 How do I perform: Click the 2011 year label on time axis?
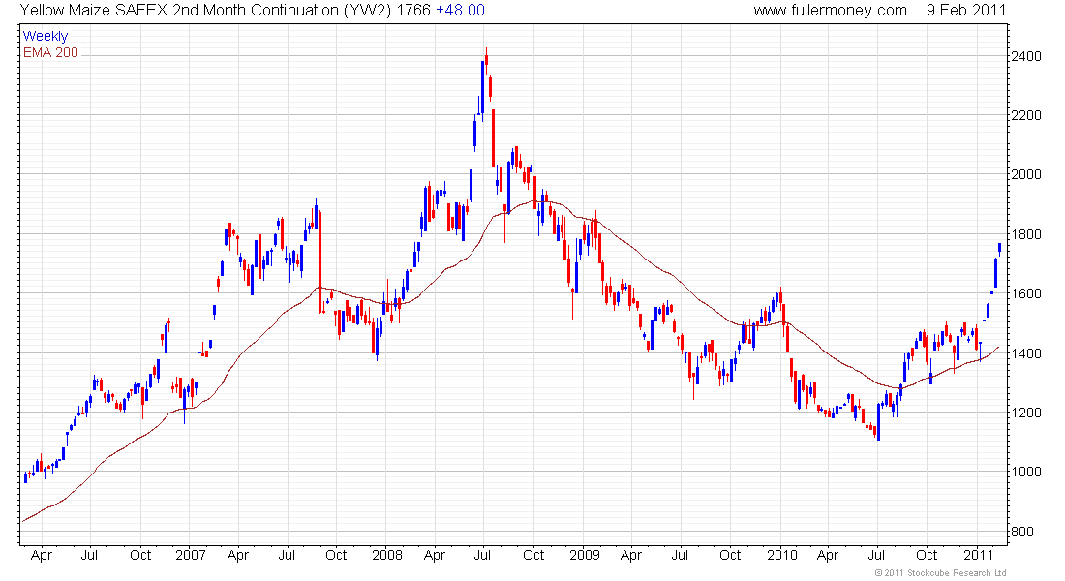point(979,555)
